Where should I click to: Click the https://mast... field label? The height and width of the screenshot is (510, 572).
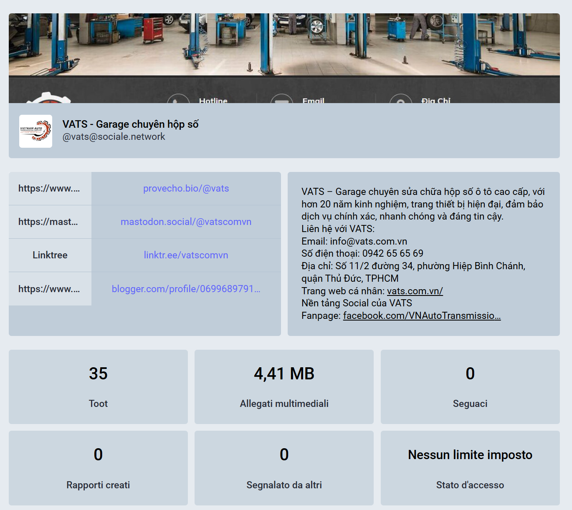pos(48,222)
